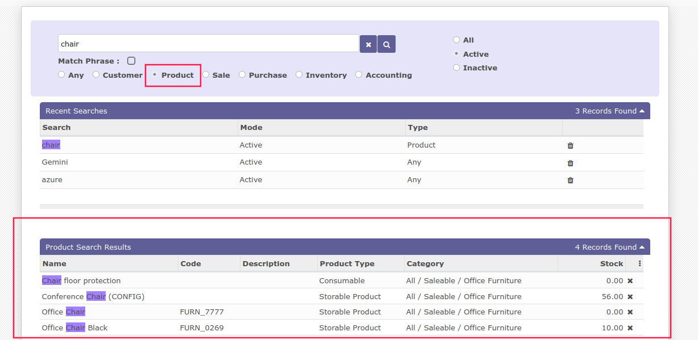Select the Customer search type
The height and width of the screenshot is (340, 698).
[96, 74]
